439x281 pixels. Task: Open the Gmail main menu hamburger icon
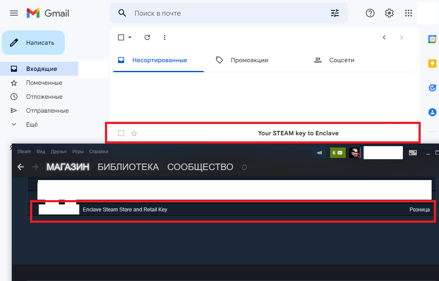coord(14,13)
